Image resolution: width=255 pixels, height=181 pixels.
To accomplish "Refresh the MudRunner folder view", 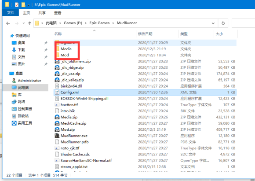I will [x=223, y=23].
